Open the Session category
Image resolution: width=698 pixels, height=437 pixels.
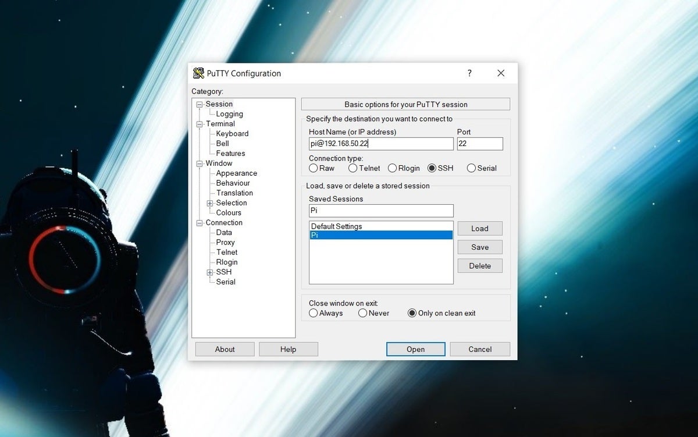coord(219,104)
